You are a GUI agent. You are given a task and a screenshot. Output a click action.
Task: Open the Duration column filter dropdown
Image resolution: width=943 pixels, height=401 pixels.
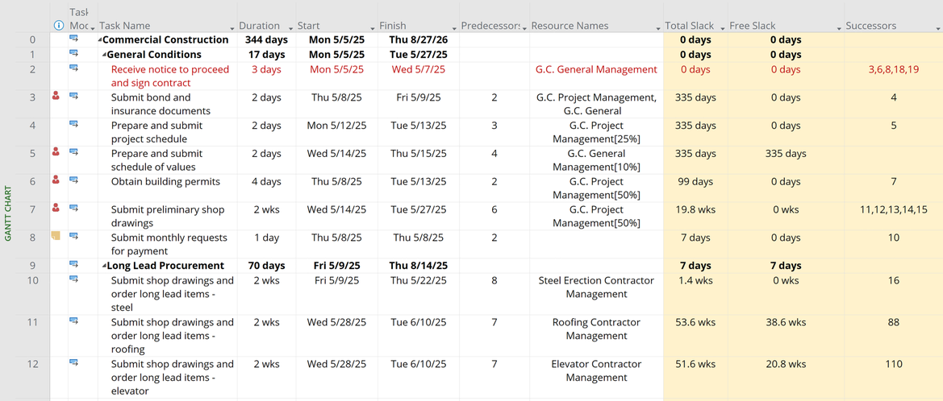point(291,27)
